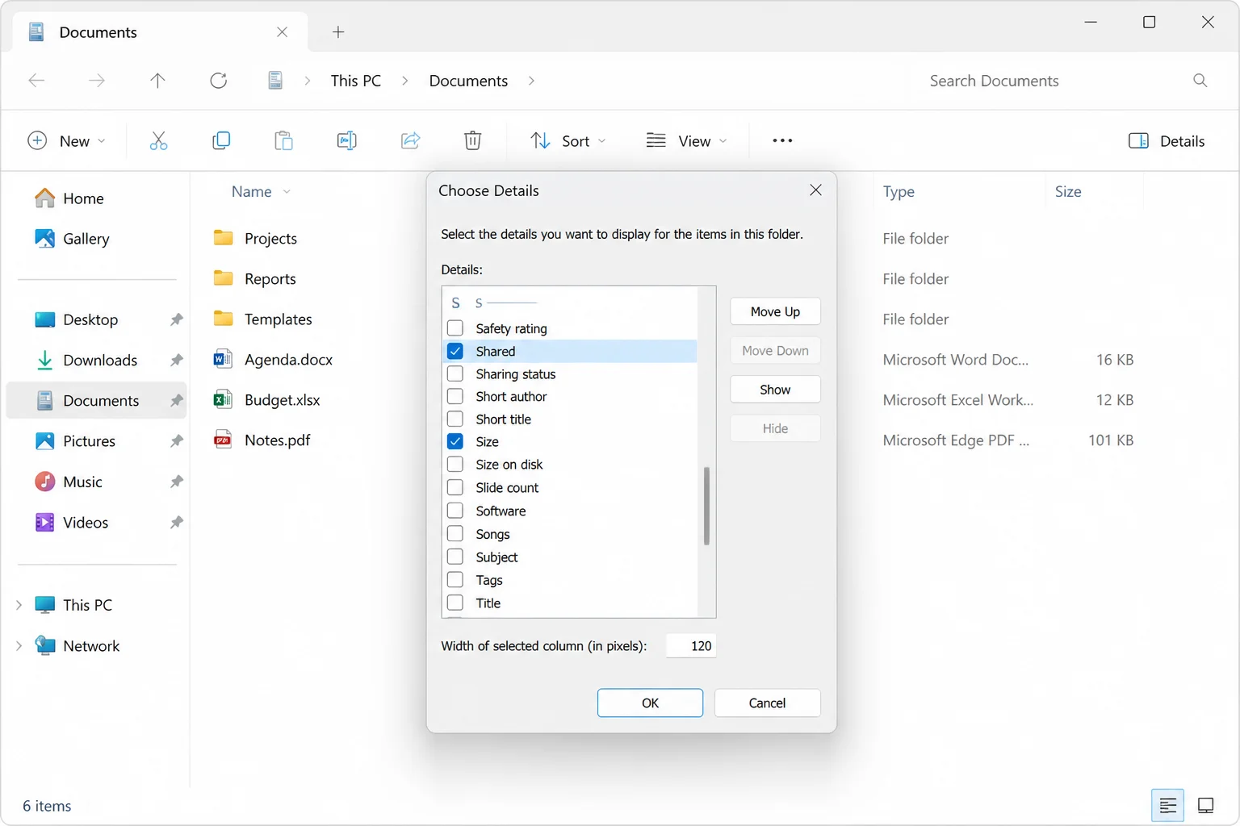Go back with the left arrow
Image resolution: width=1240 pixels, height=826 pixels.
(36, 81)
